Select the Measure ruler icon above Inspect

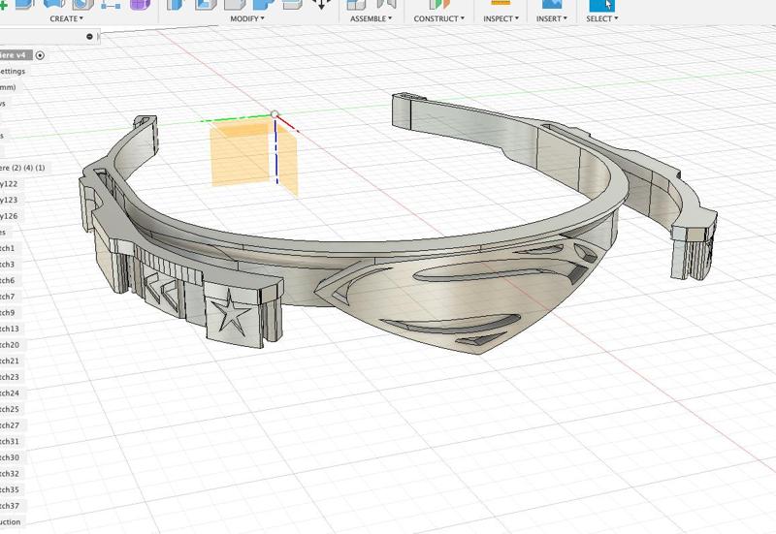point(501,4)
